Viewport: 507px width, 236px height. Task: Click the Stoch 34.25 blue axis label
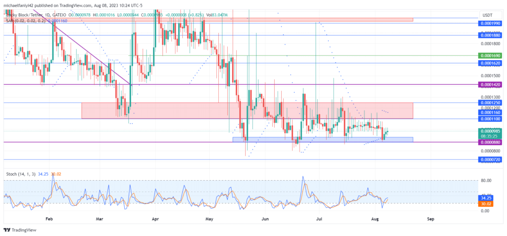click(485, 198)
